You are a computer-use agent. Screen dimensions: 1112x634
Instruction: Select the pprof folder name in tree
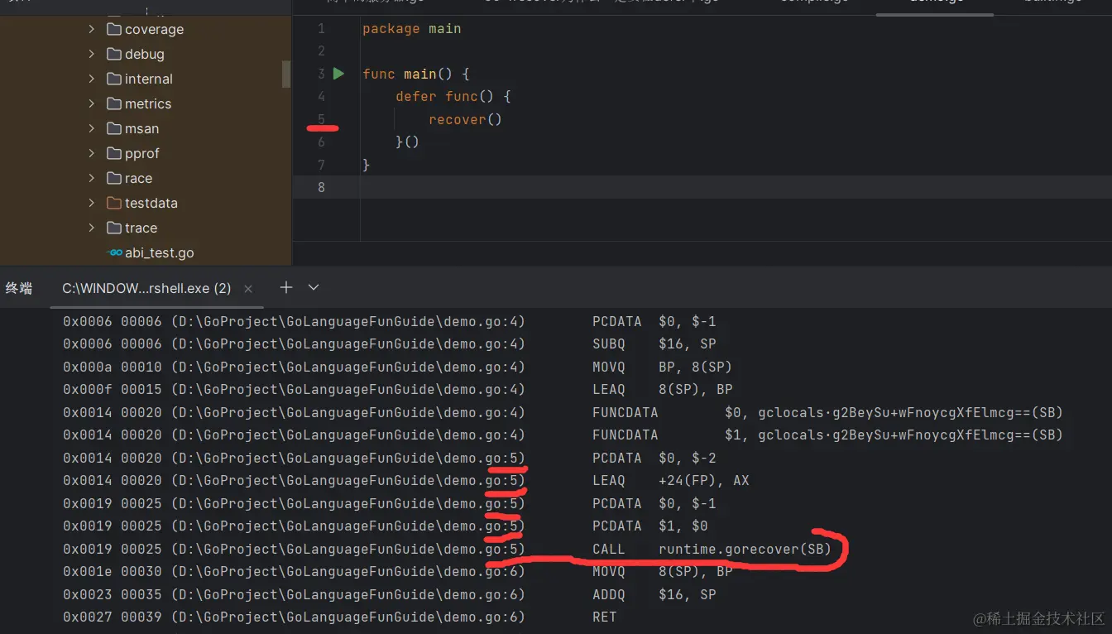(x=142, y=154)
